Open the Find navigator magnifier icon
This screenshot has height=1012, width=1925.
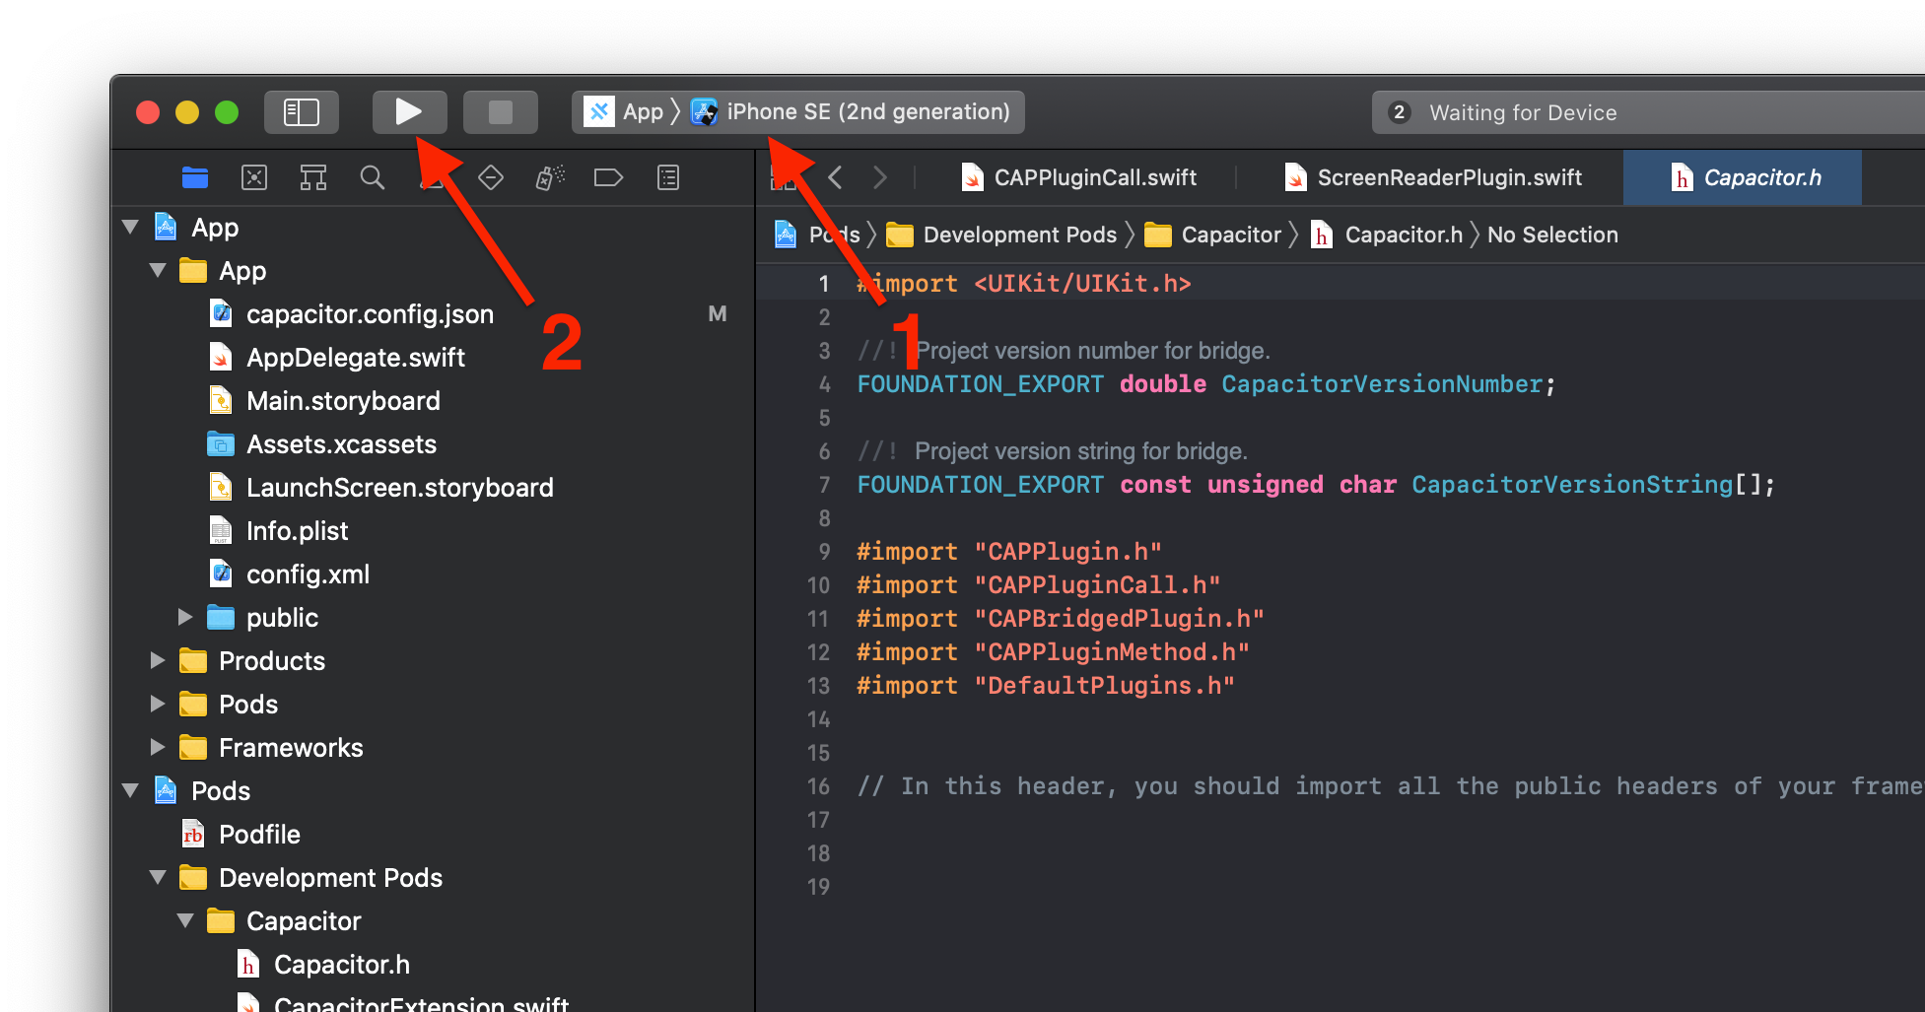point(372,177)
